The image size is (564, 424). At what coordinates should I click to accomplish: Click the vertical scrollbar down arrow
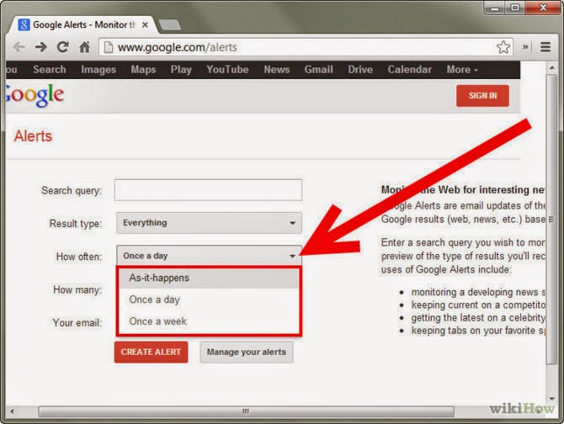point(551,398)
